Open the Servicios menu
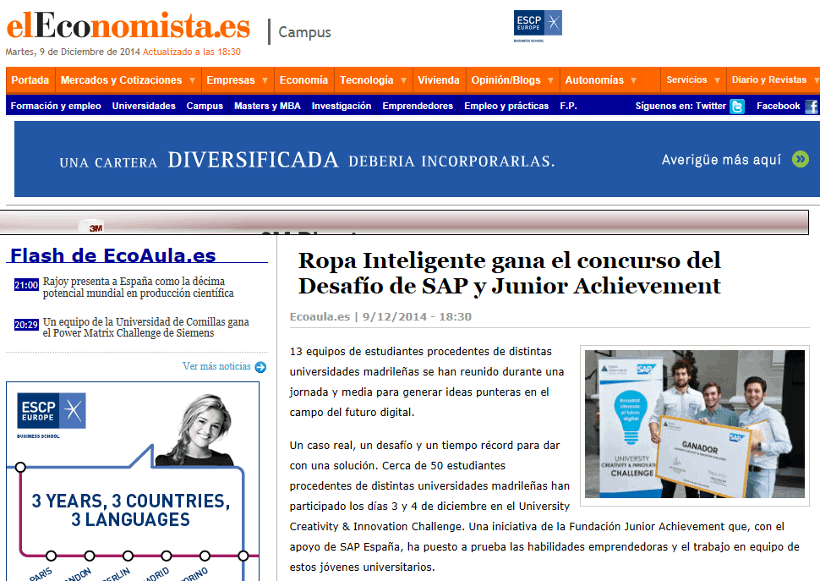 pyautogui.click(x=686, y=79)
